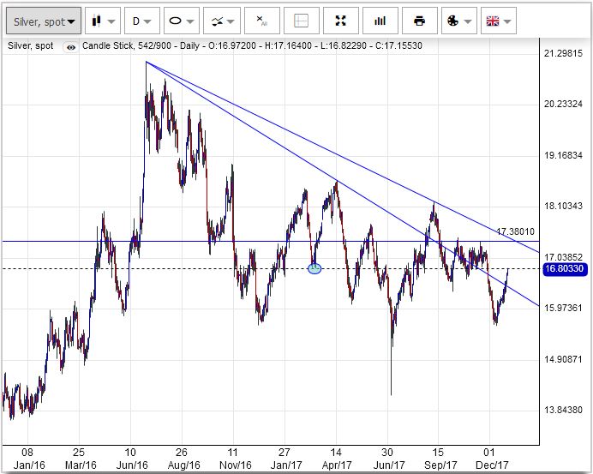Toggle the crosshair tool

point(301,21)
